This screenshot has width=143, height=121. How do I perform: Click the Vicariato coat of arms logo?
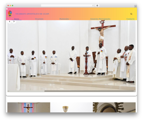(x=10, y=14)
